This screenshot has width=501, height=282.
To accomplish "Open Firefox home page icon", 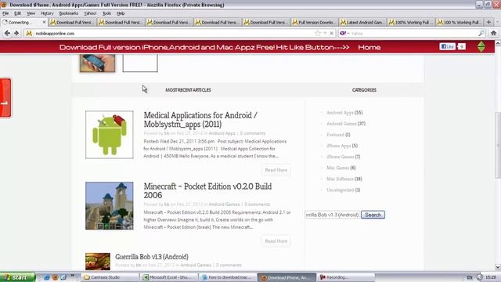I will (x=493, y=33).
